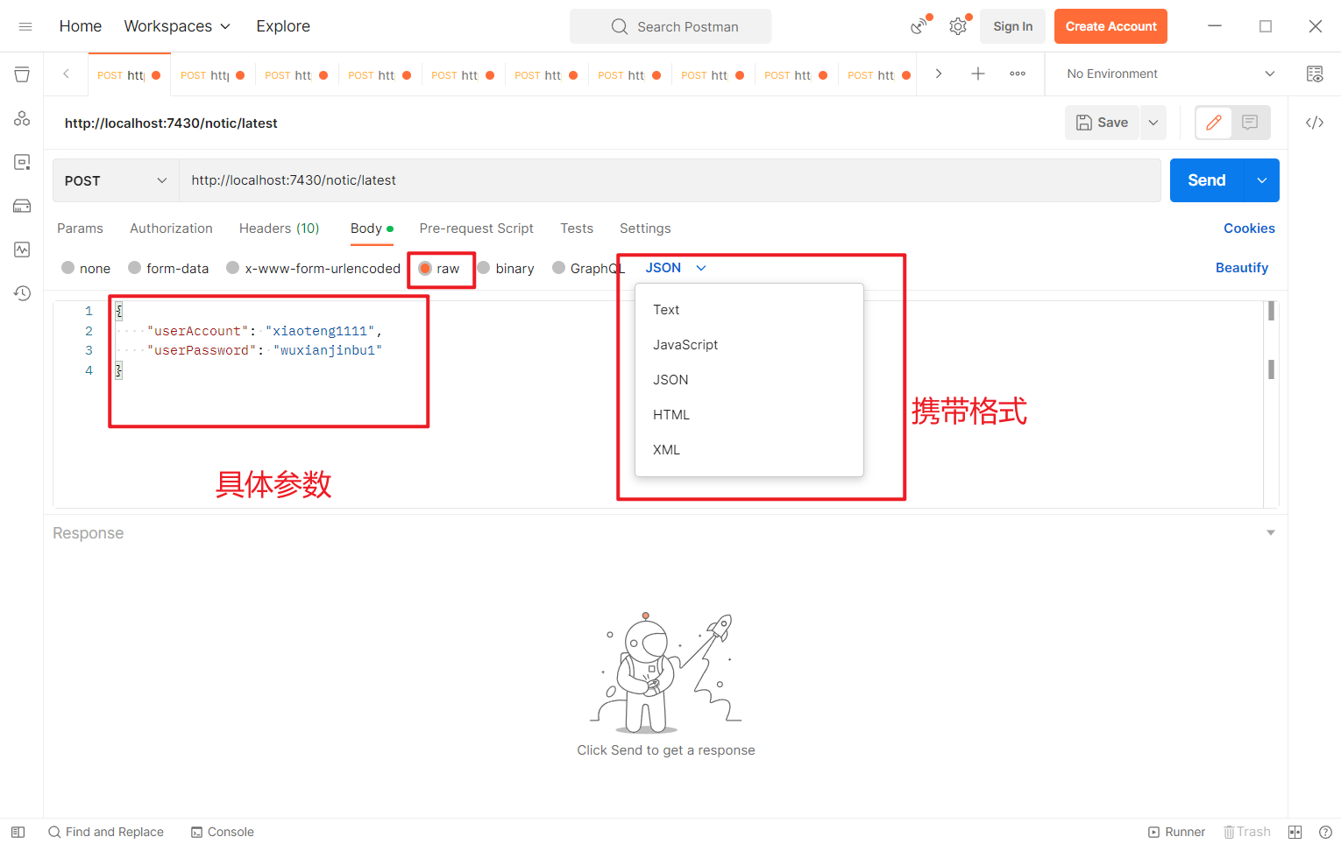
Task: Select XML from format list
Action: [x=666, y=449]
